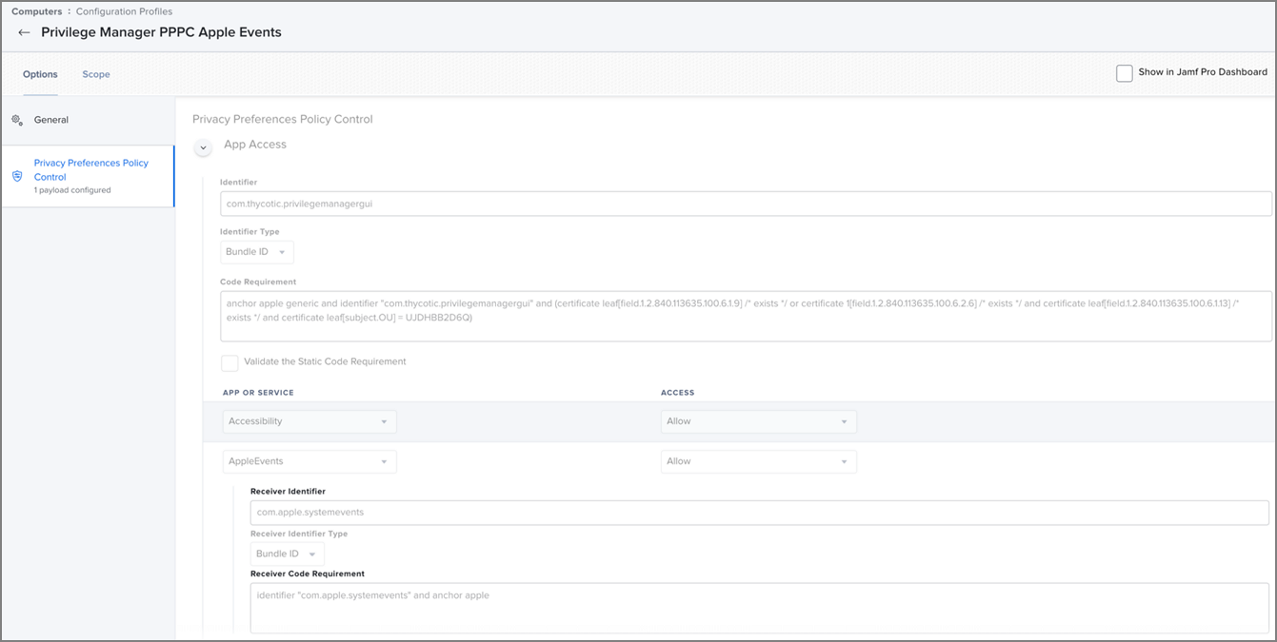1277x642 pixels.
Task: Click the Receiver Identifier input field
Action: tap(759, 513)
